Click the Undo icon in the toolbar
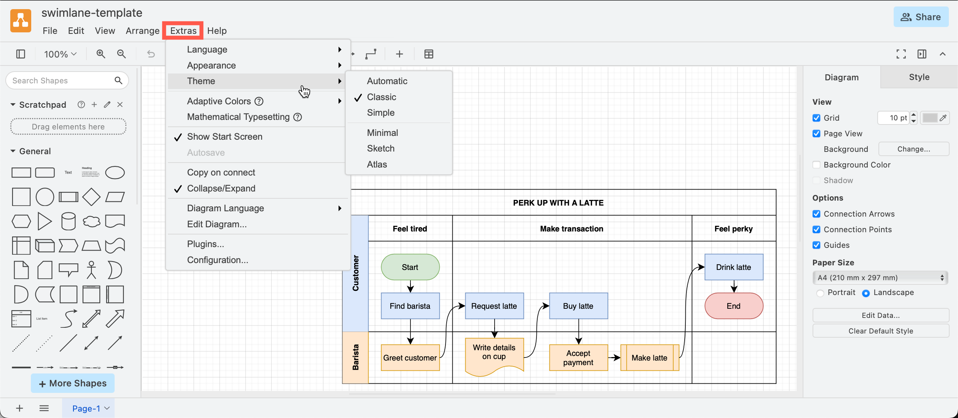This screenshot has width=958, height=418. coord(151,54)
